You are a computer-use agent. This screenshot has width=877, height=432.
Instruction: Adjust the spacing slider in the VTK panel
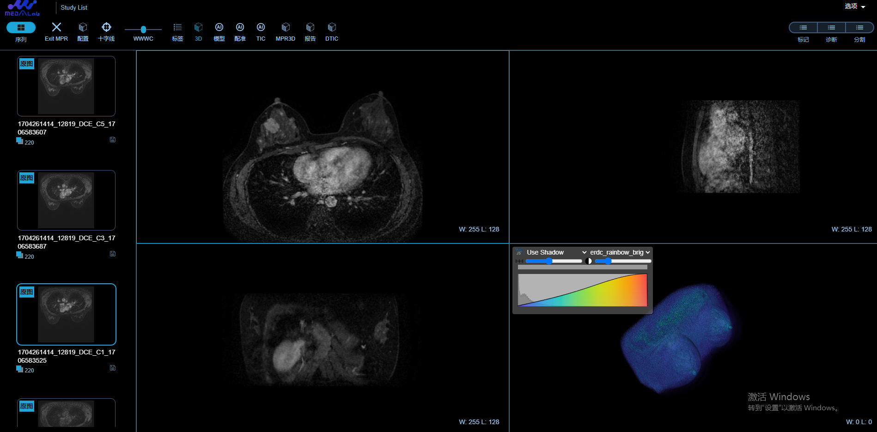[554, 261]
